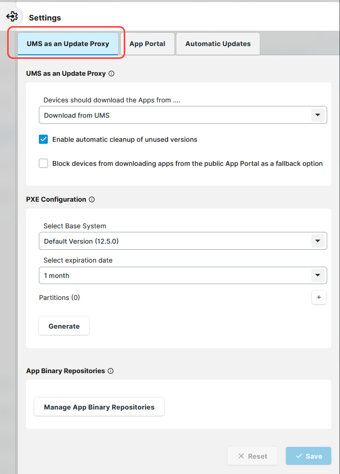Click the dropdown arrow on the Base System selector
This screenshot has width=340, height=474.
point(318,241)
